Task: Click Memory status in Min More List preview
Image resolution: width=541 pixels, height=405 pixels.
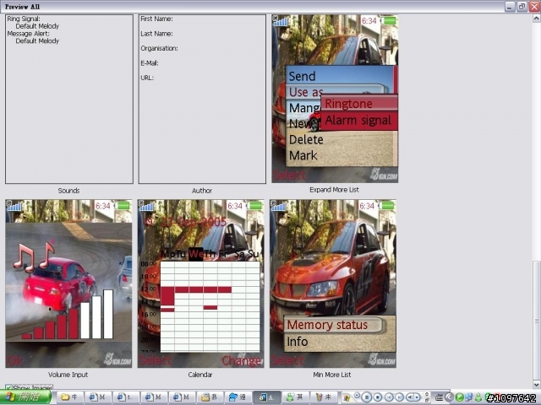Action: [333, 325]
